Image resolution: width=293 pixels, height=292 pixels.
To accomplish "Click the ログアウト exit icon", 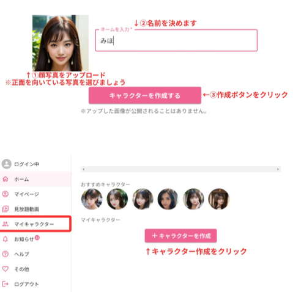I will coord(6,284).
